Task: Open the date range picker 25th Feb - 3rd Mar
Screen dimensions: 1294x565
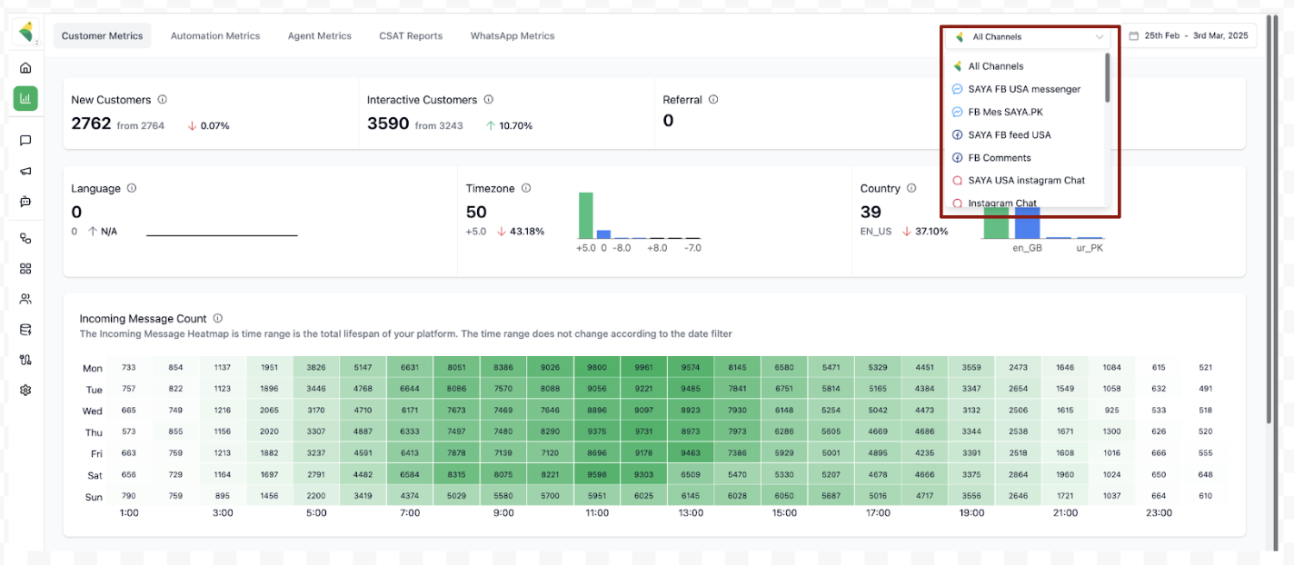Action: tap(1189, 36)
